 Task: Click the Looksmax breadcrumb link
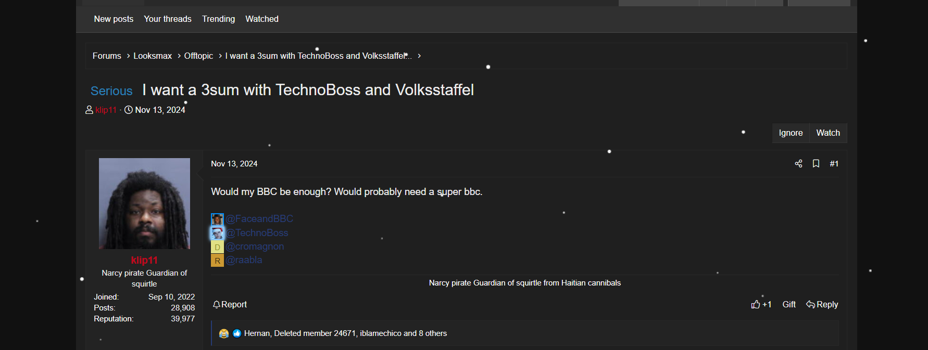153,56
